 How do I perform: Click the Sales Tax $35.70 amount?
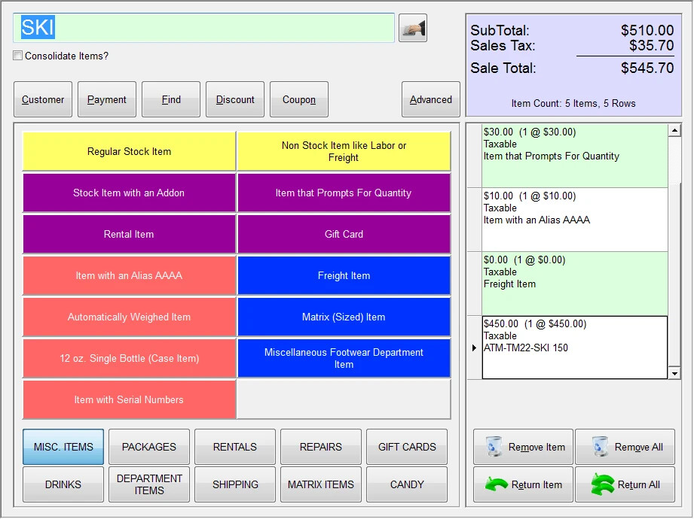click(x=652, y=45)
